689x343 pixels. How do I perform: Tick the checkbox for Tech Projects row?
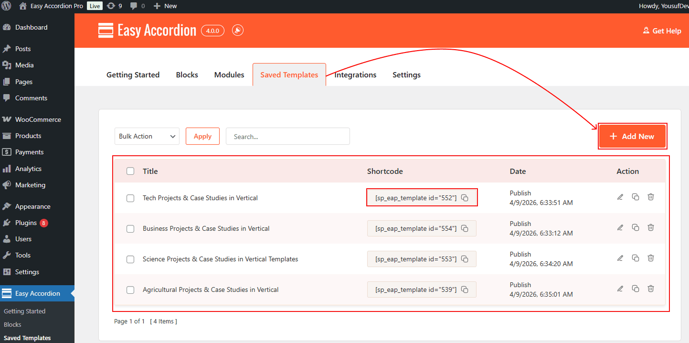pos(130,198)
